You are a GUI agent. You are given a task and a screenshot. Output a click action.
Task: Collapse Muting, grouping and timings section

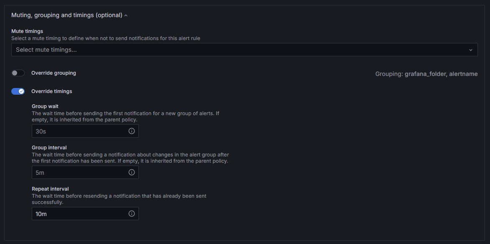[x=66, y=15]
